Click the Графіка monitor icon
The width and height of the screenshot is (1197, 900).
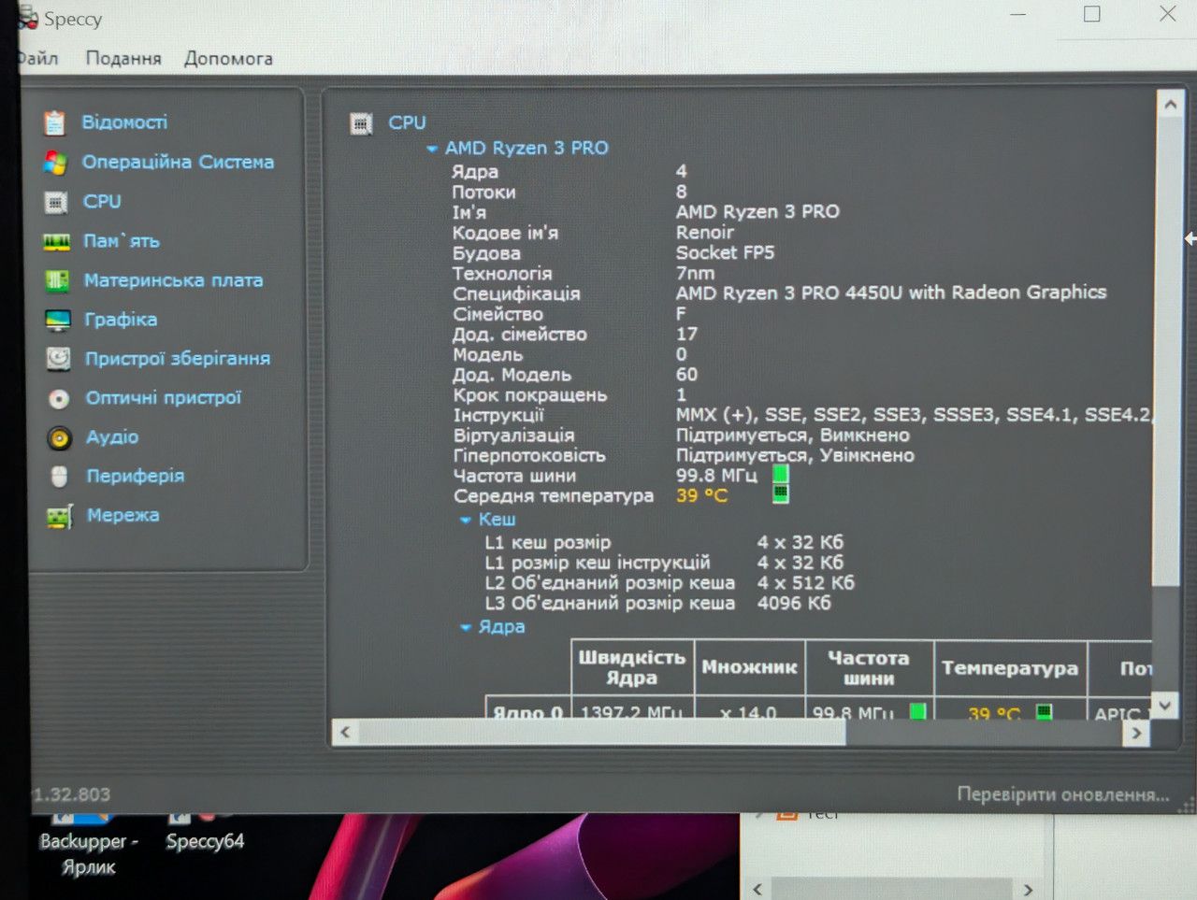tap(58, 321)
